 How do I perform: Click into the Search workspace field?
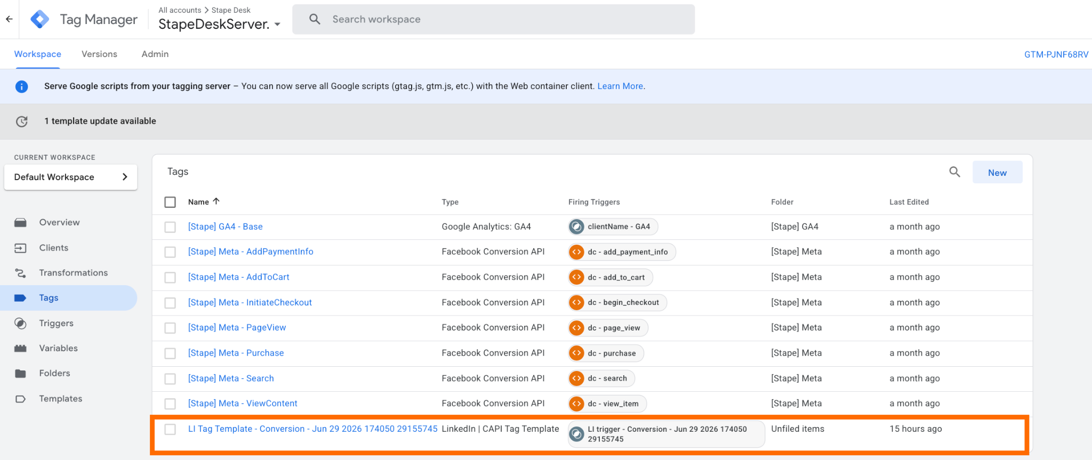coord(493,19)
